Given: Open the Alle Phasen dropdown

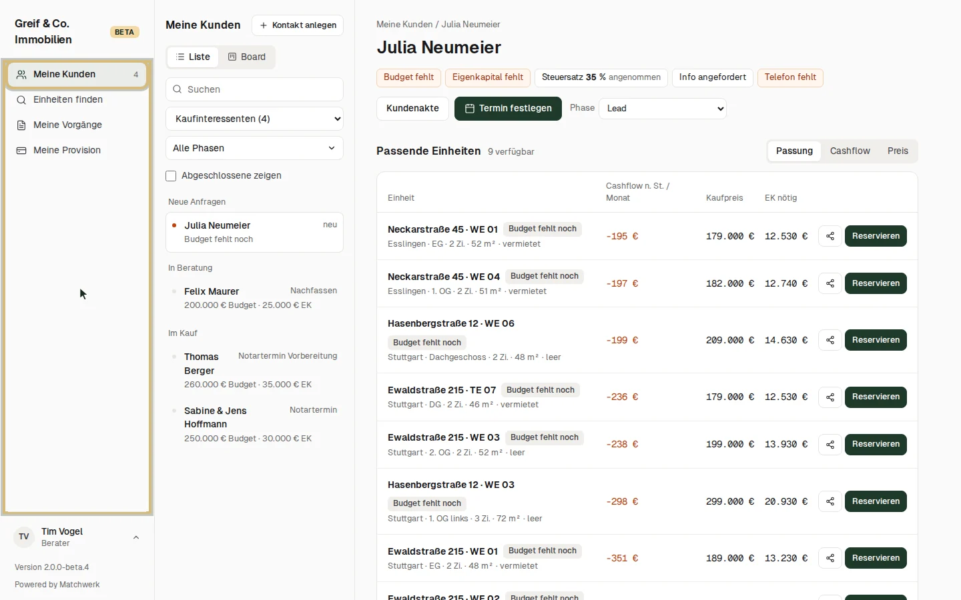Looking at the screenshot, I should (254, 148).
